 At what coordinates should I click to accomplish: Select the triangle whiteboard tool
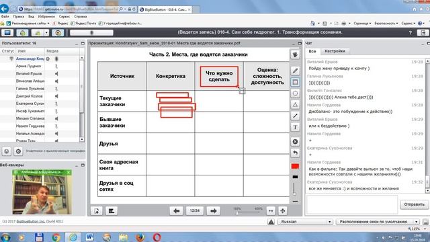(295, 105)
